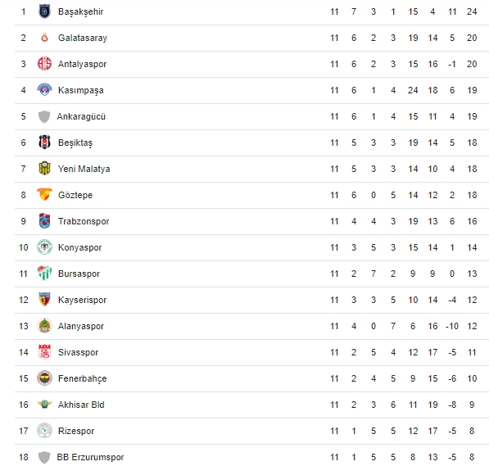
Task: Select the Yeni Malatya yellow badge
Action: point(44,169)
